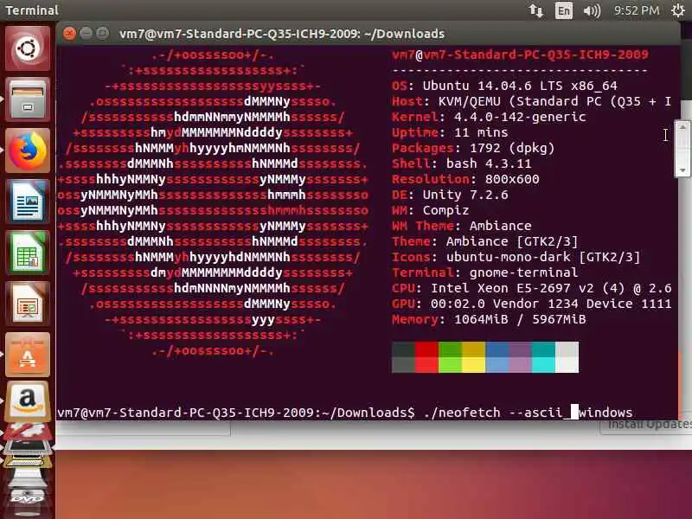Screen dimensions: 692x519
Task: Click the 'WM: Compiz' line
Action: pyautogui.click(x=430, y=210)
